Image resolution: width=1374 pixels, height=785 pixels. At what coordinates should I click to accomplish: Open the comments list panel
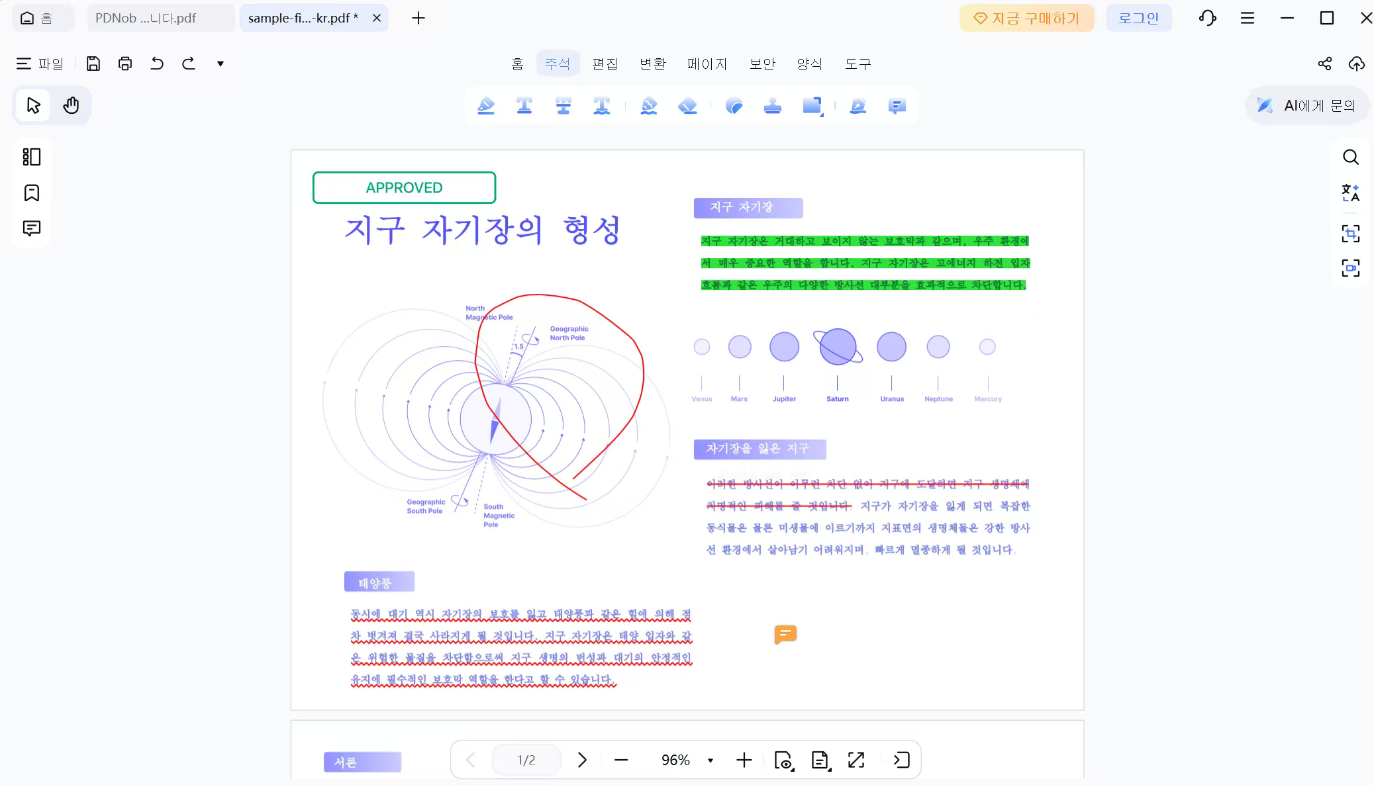tap(32, 228)
